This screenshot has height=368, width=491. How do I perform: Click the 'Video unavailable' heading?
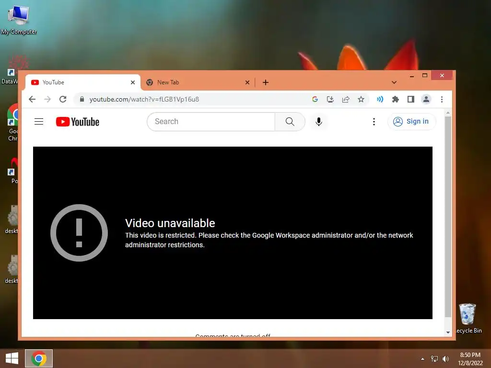click(170, 223)
